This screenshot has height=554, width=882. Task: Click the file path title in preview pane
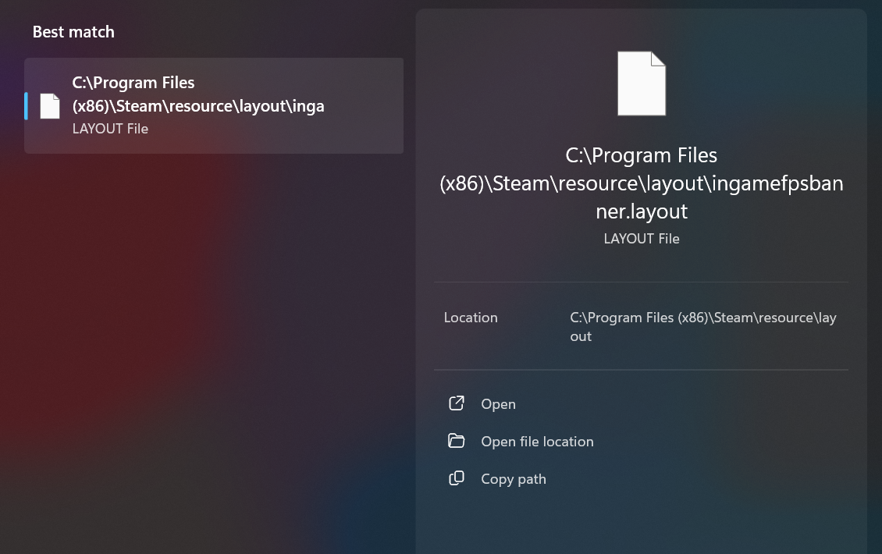coord(642,183)
